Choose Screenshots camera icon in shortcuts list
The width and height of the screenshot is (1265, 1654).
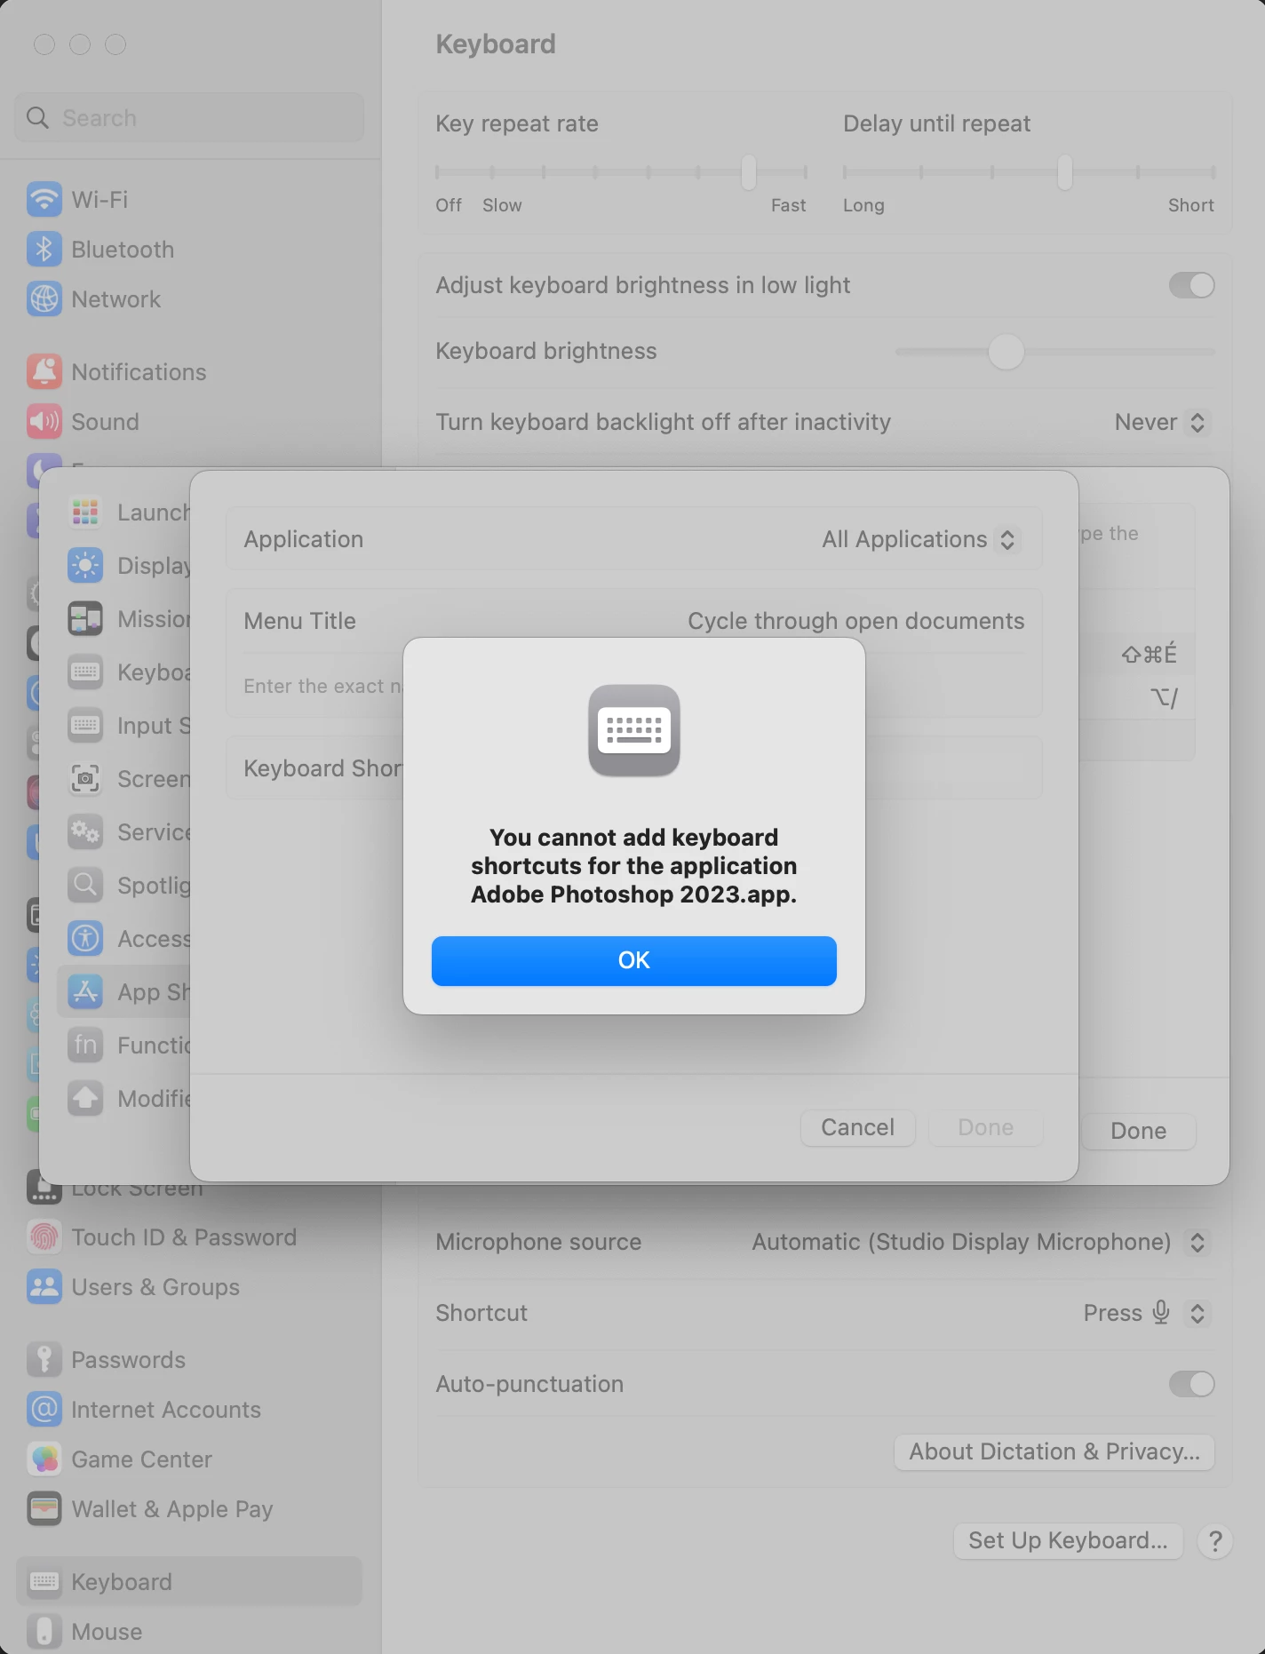click(x=85, y=779)
